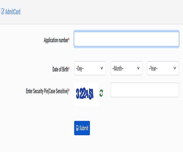
Task: Focus the Application number text field
Action: pyautogui.click(x=126, y=39)
